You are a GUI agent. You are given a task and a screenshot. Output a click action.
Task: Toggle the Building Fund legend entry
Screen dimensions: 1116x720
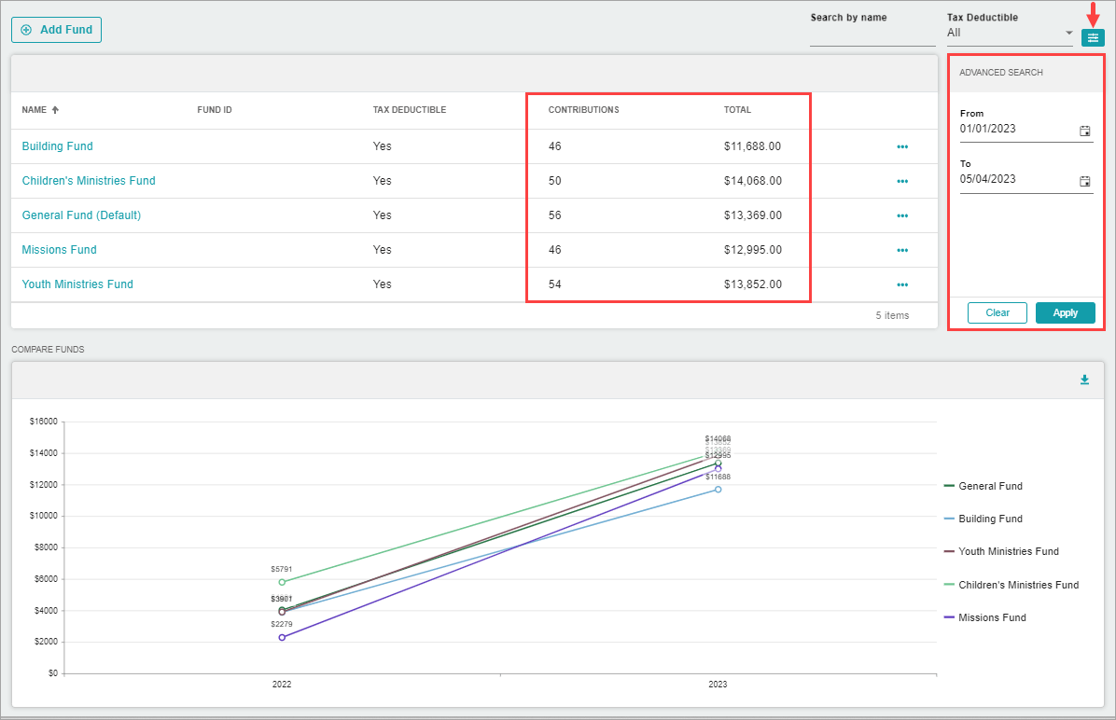tap(983, 519)
